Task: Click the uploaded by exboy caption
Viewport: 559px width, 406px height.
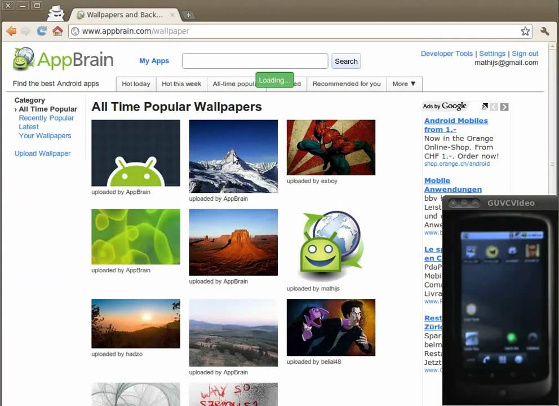Action: [x=312, y=181]
